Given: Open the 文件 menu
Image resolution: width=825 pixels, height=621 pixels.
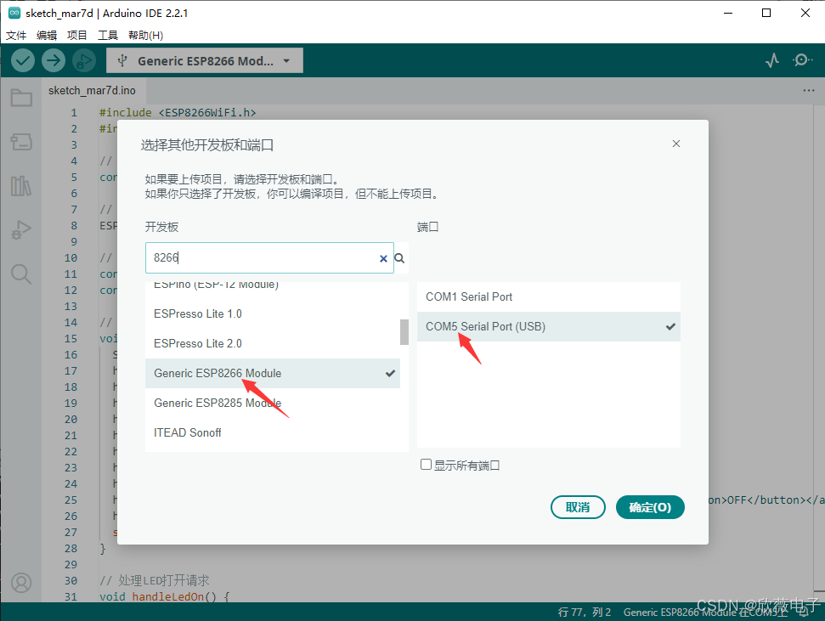Looking at the screenshot, I should coord(16,36).
